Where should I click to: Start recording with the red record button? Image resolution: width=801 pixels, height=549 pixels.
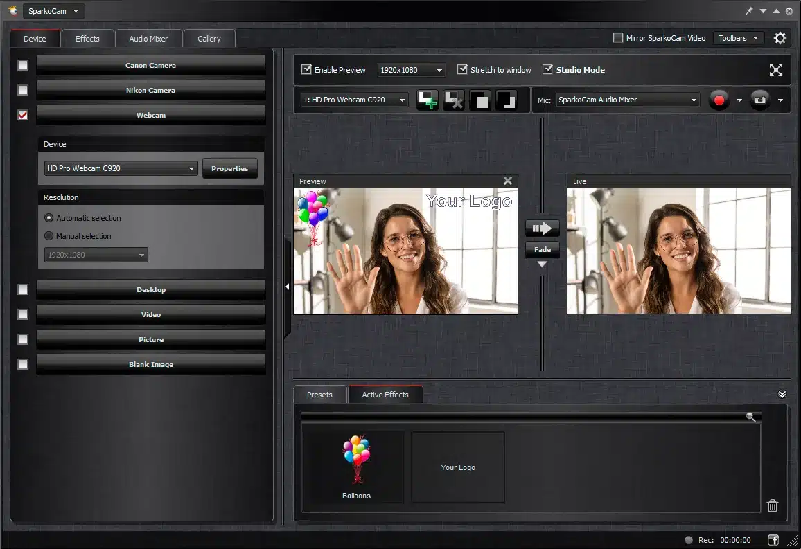[719, 100]
